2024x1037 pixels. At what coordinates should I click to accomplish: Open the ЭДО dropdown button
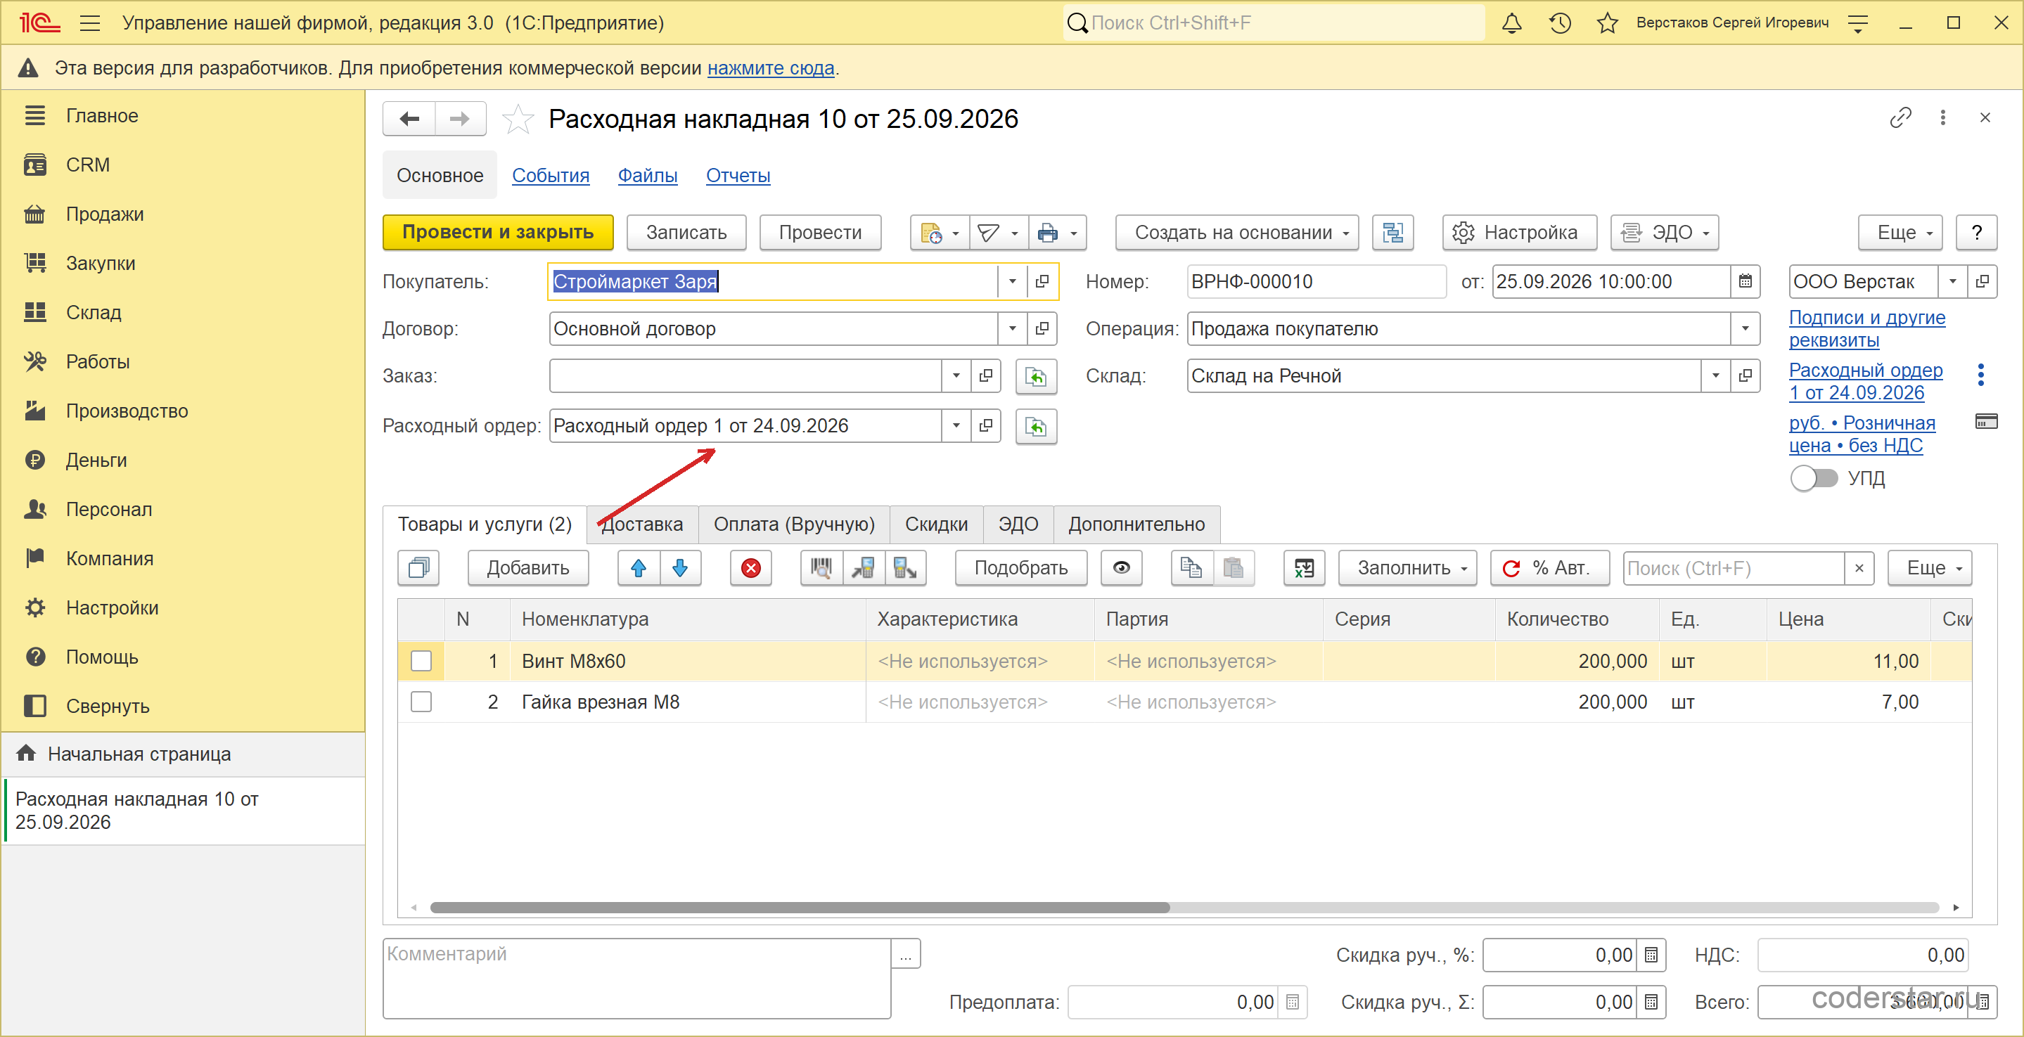(1664, 233)
